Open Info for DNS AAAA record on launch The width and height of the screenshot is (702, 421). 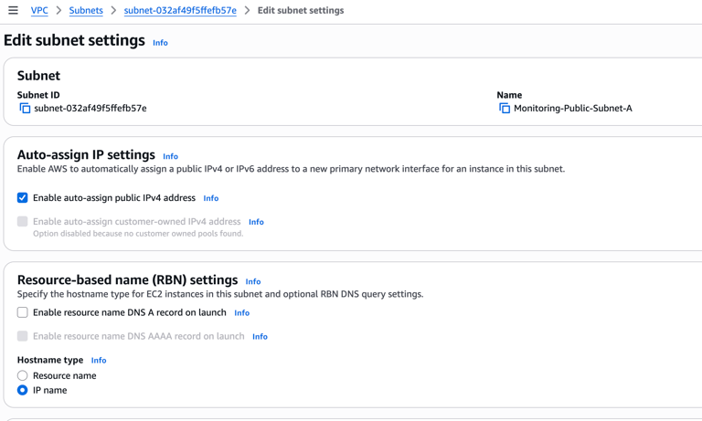pos(260,337)
